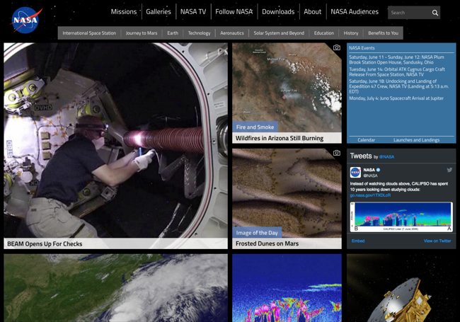Screen dimensions: 460x322
Task: Click the verified badge beside NASA
Action: click(x=379, y=170)
